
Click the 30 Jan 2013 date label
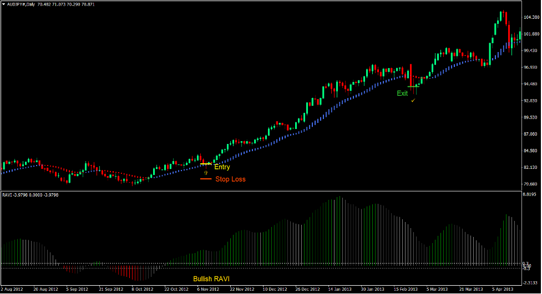click(373, 289)
